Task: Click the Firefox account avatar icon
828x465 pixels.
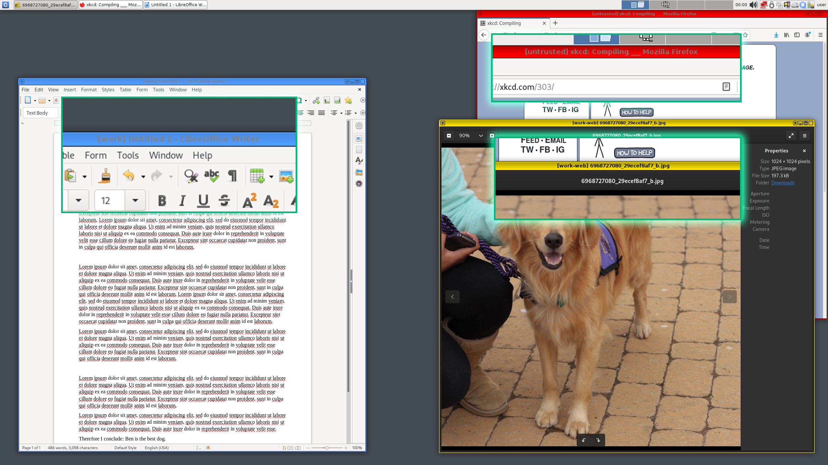Action: (x=808, y=35)
